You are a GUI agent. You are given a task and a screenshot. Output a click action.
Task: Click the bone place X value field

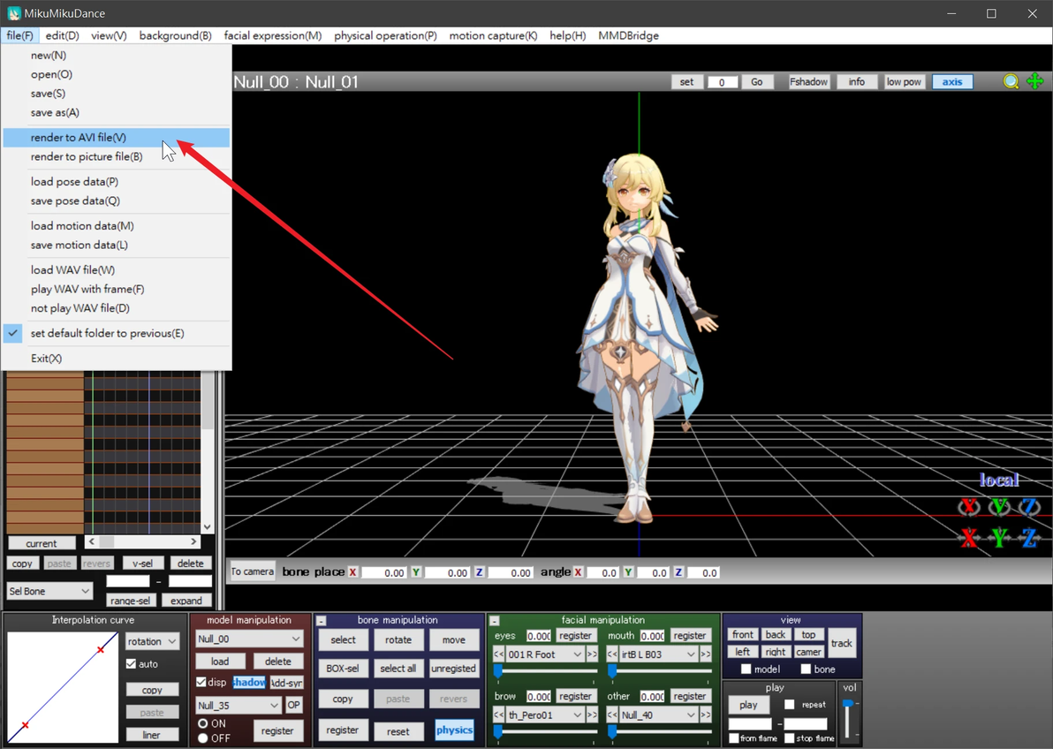coord(383,572)
